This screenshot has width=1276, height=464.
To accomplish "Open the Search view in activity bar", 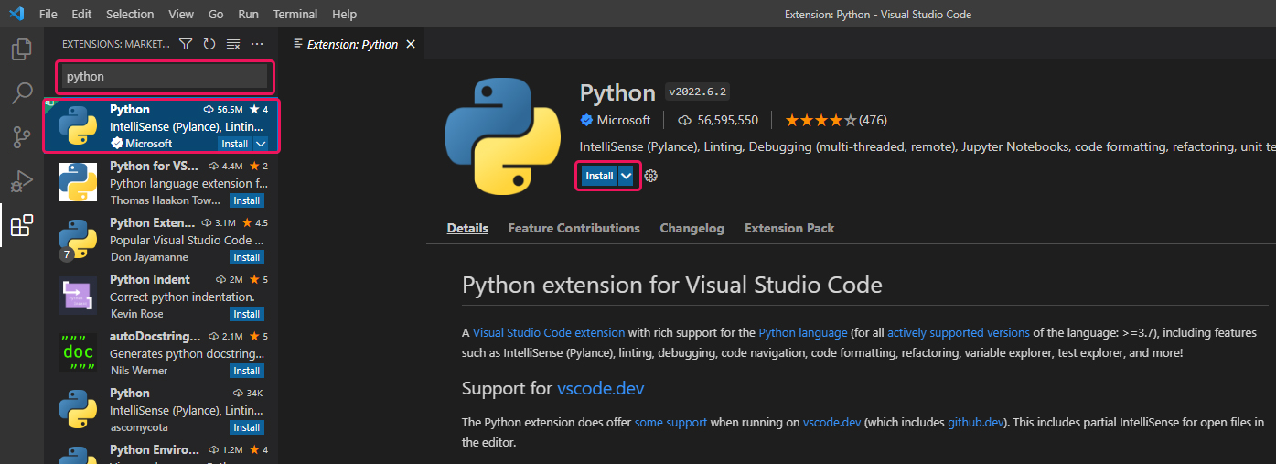I will coord(22,93).
